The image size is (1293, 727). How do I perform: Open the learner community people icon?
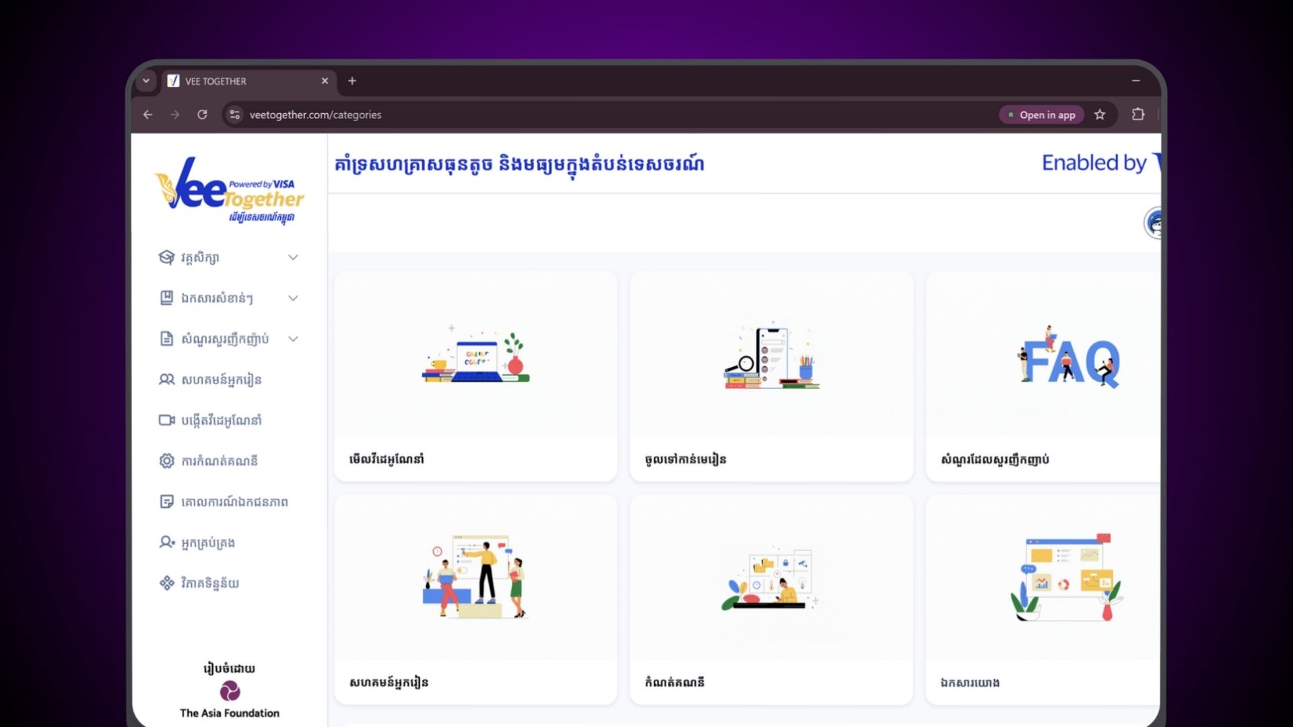tap(166, 380)
